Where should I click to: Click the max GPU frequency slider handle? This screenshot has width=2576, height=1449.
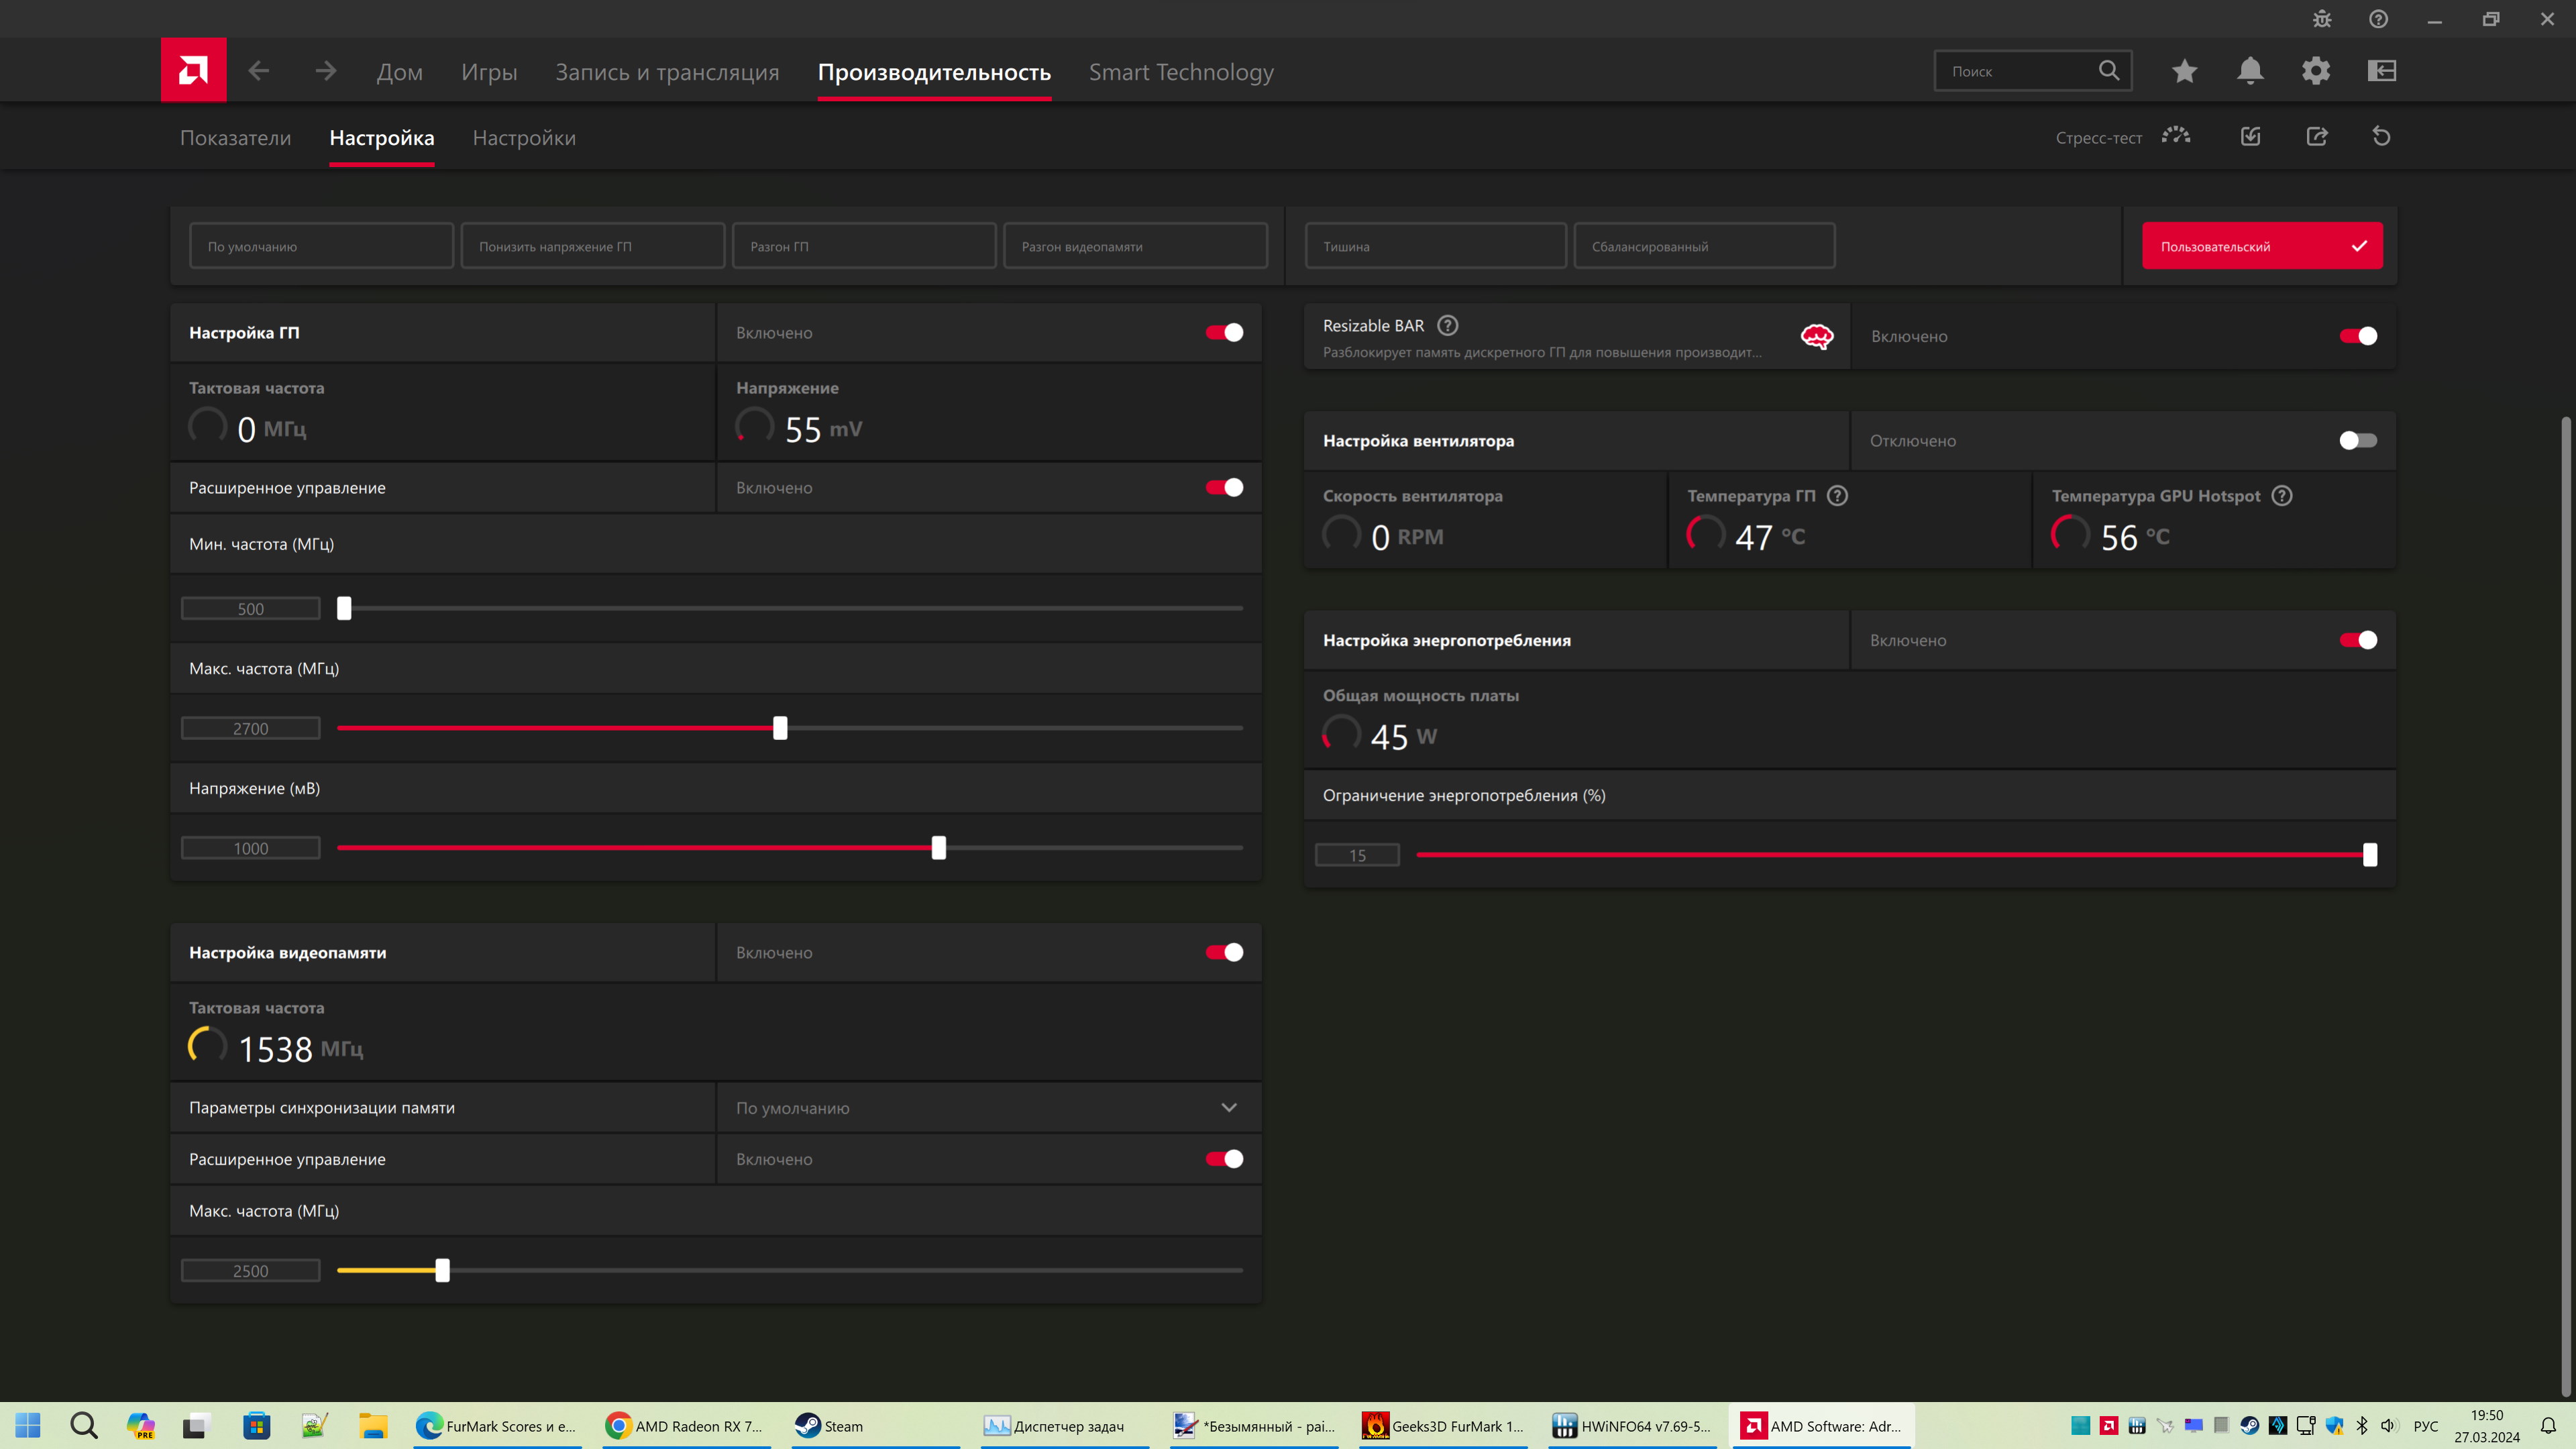(x=780, y=728)
